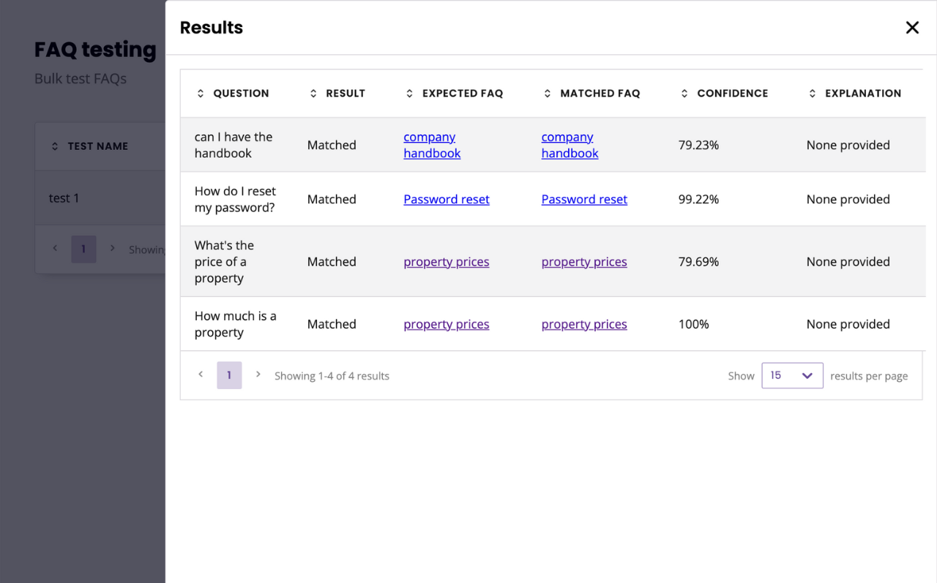Select page 1 in the pagination
The width and height of the screenshot is (937, 583).
[x=229, y=374]
